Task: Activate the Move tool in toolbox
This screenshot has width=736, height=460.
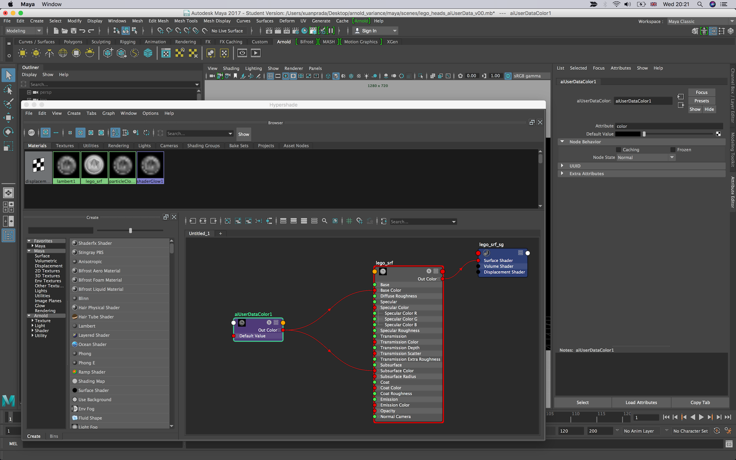Action: click(8, 118)
